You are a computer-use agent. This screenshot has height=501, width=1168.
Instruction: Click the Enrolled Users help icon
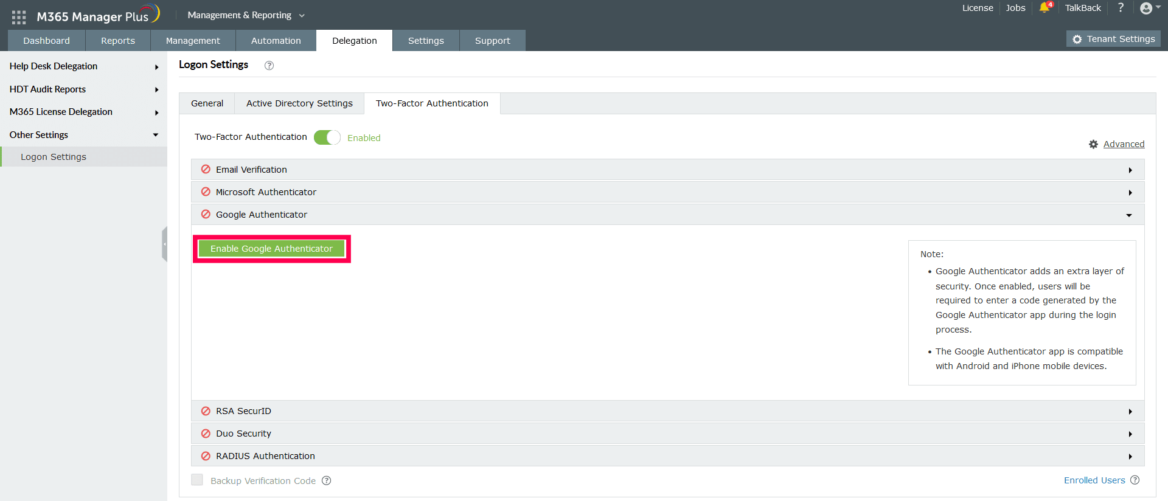(x=1135, y=480)
